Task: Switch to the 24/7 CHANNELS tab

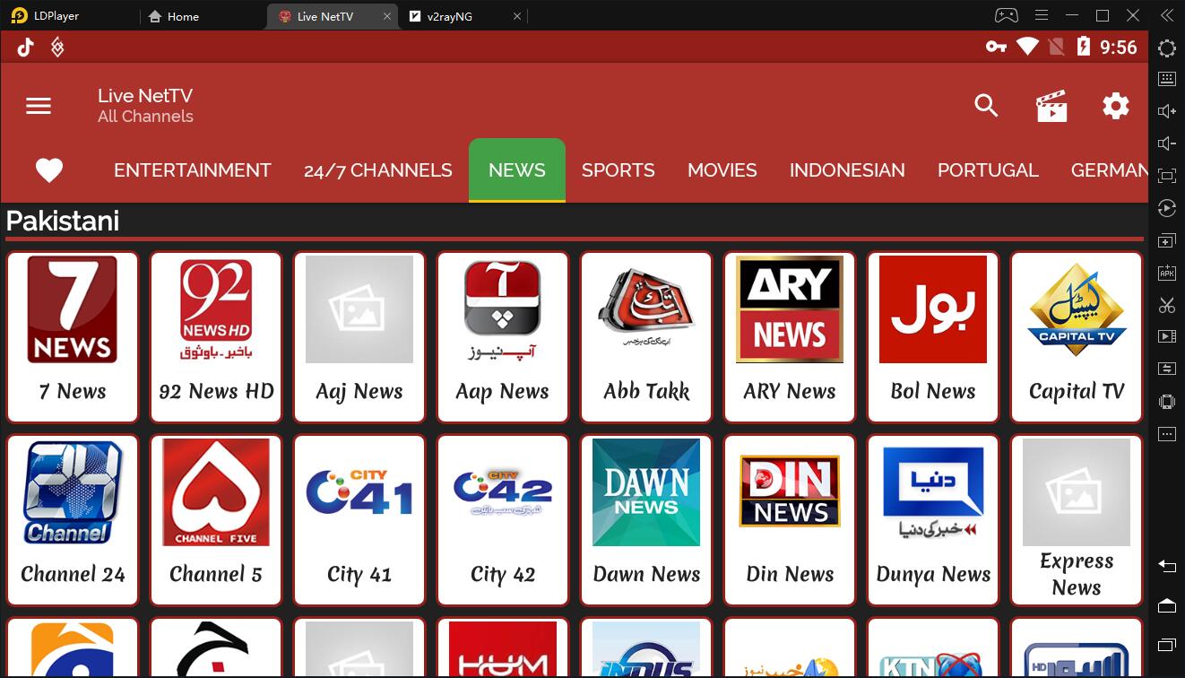Action: 378,170
